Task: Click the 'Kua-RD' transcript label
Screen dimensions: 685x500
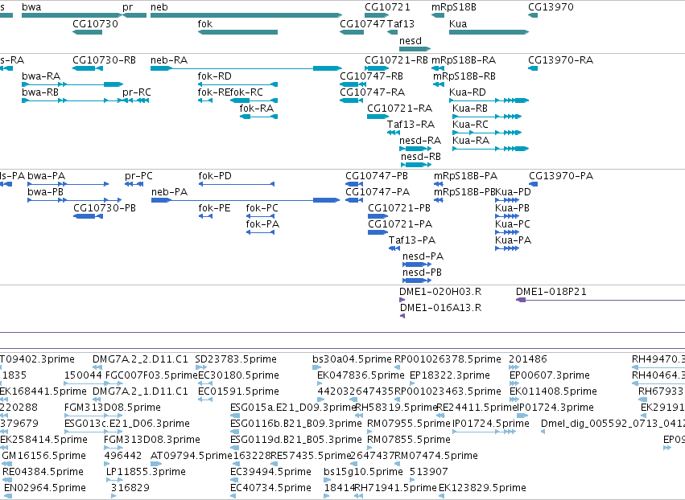Action: tap(468, 92)
